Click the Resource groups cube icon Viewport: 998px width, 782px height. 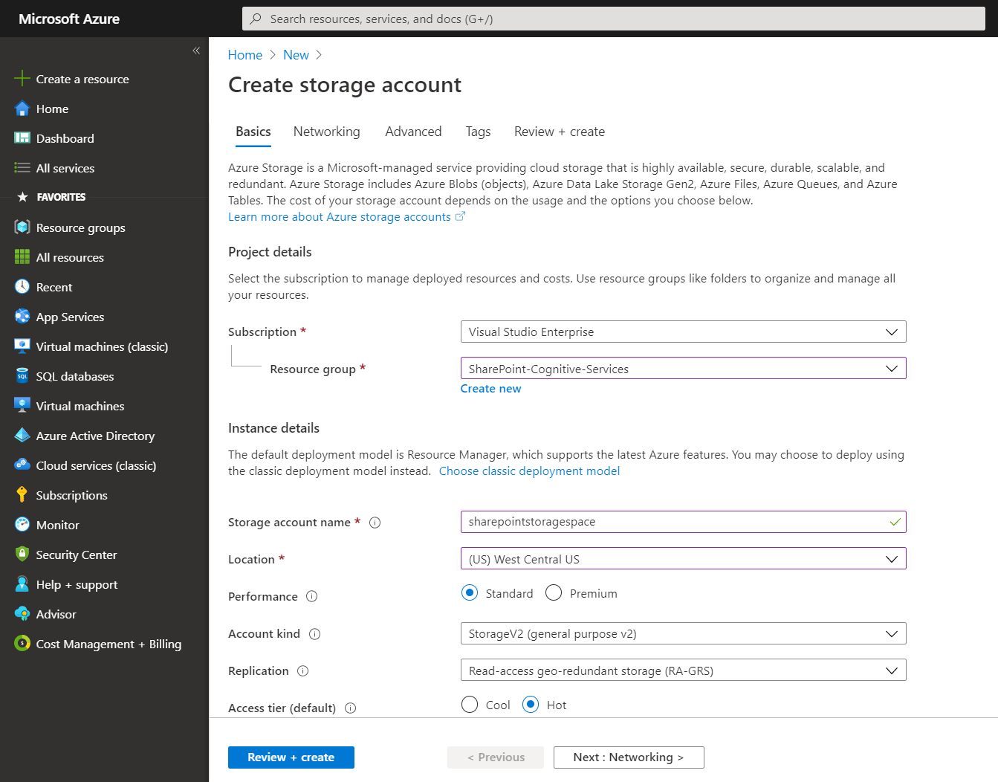[22, 227]
